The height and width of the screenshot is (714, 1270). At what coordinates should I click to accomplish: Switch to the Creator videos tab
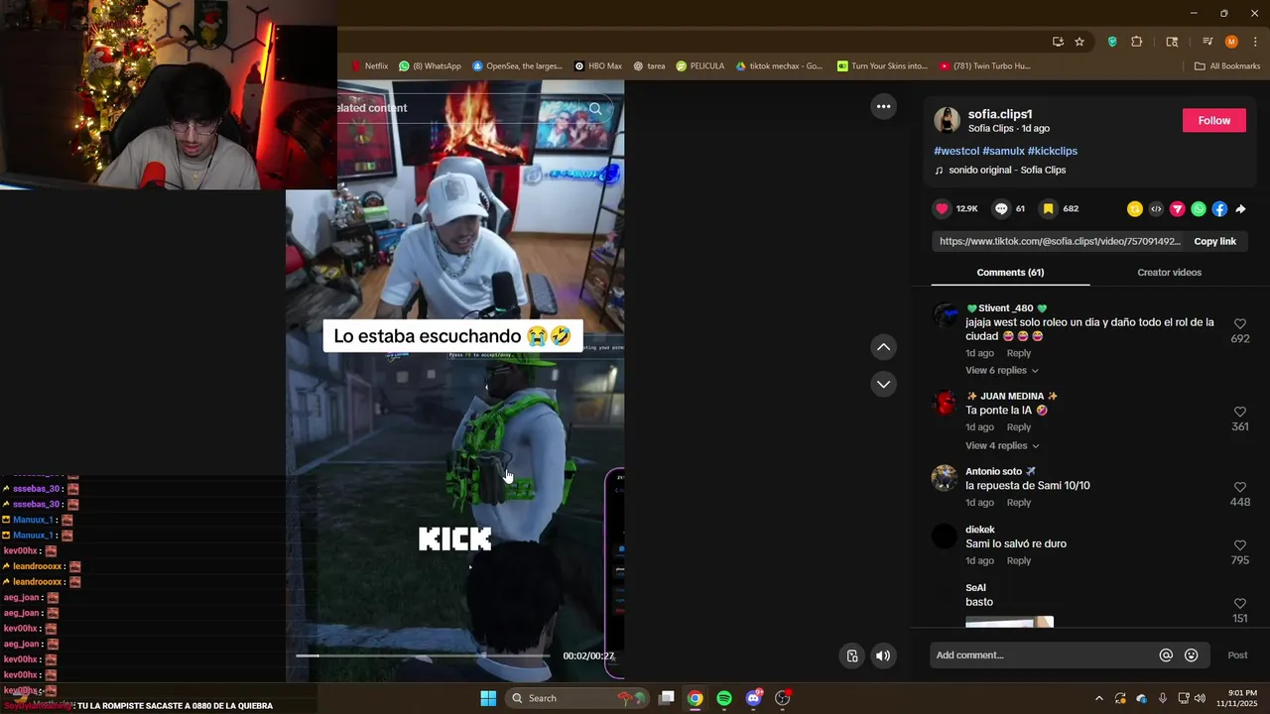[x=1169, y=272]
